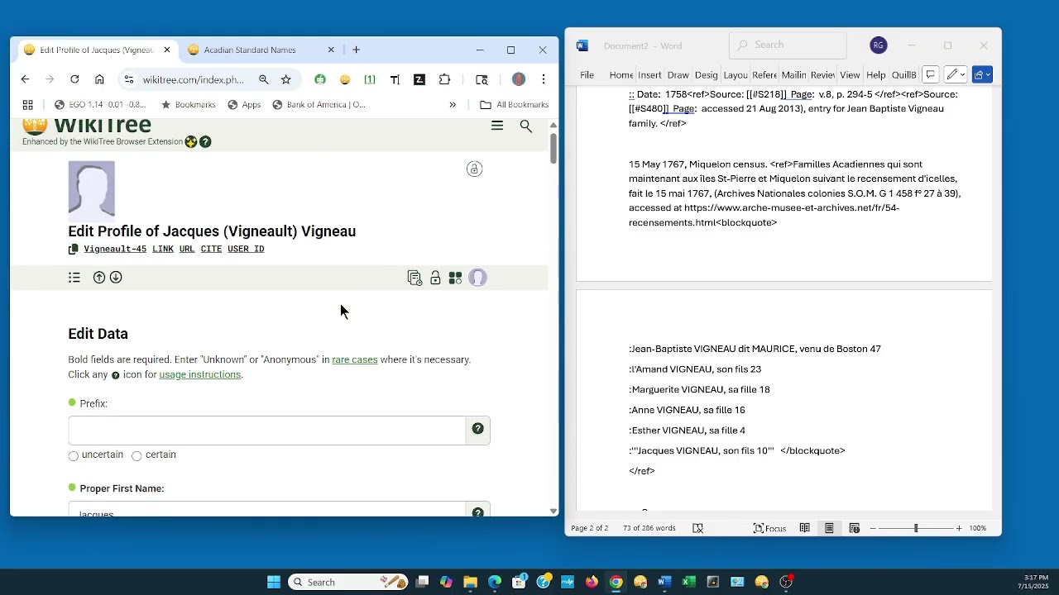Screen dimensions: 1059x595
Task: Open Word proofing check icon in status bar
Action: [697, 528]
